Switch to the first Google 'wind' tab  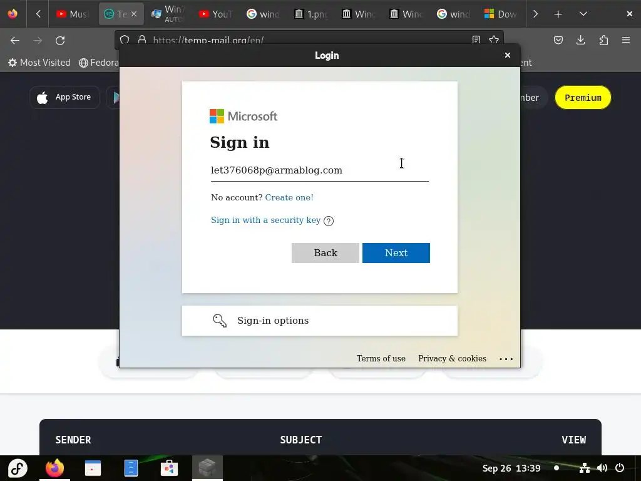(x=263, y=14)
